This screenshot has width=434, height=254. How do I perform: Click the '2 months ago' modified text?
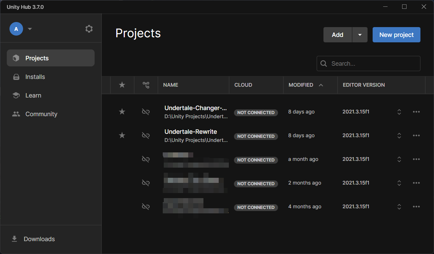click(304, 183)
